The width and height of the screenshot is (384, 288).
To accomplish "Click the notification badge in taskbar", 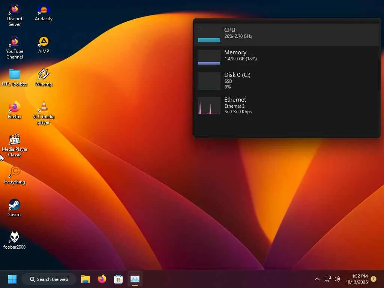I will (373, 279).
